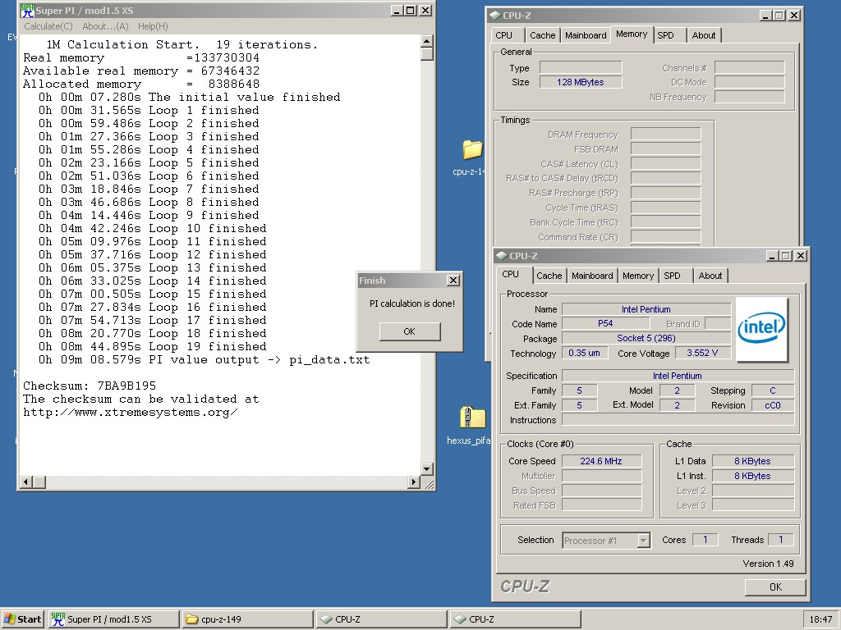
Task: Activate the second CPU-Z taskbar button
Action: [515, 619]
